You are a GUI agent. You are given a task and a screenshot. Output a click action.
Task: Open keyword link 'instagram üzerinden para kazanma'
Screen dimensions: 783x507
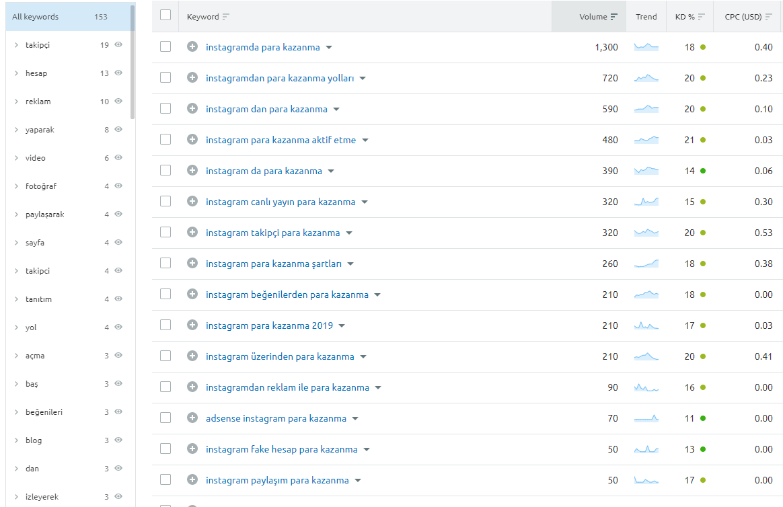coord(280,356)
